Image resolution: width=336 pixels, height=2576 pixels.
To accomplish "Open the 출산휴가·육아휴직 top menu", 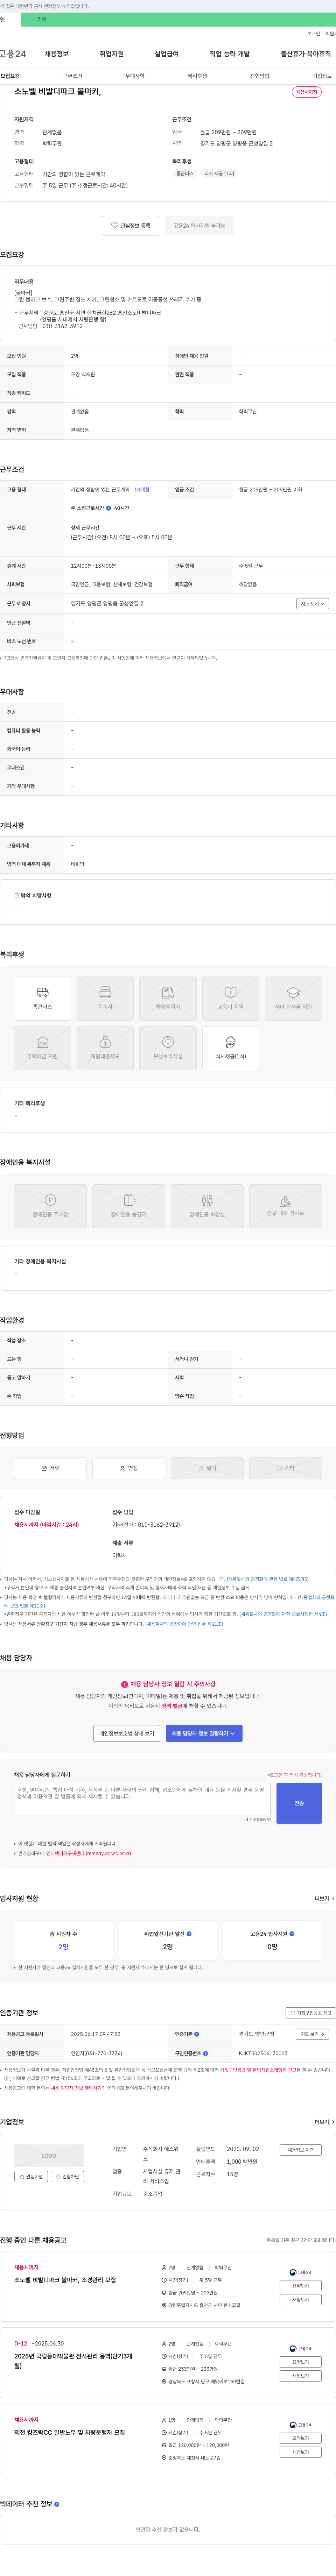I will (x=306, y=54).
